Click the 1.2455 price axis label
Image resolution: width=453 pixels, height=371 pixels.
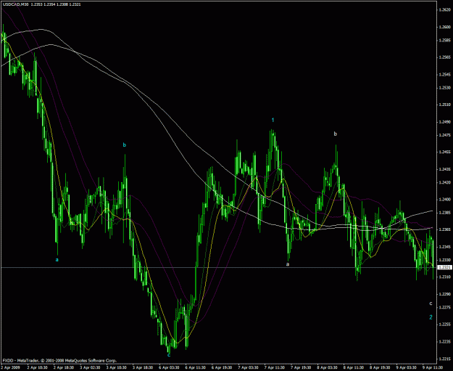click(x=444, y=152)
